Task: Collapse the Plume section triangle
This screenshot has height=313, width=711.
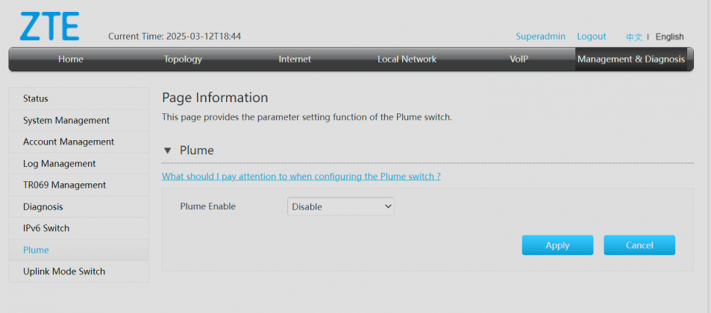Action: 168,151
